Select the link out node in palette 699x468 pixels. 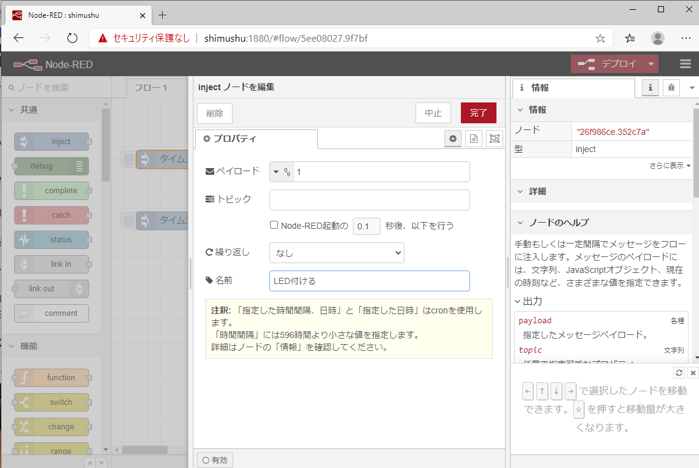point(52,288)
